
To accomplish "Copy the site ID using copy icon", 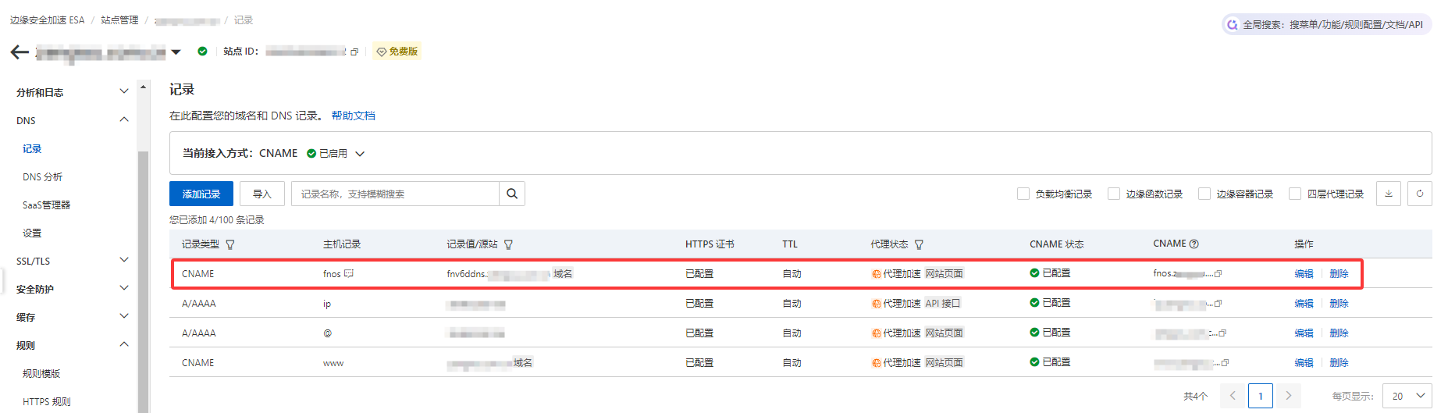I will coord(354,52).
